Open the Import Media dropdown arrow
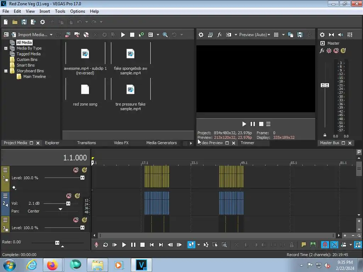 (x=51, y=35)
